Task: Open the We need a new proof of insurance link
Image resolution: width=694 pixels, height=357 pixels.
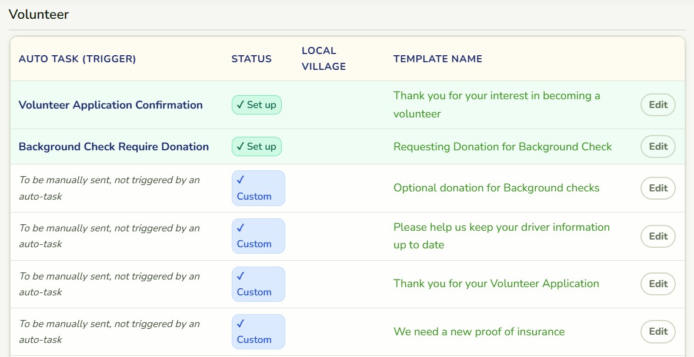Action: [479, 332]
